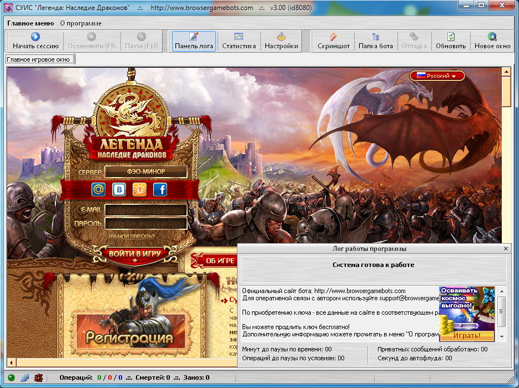The height and width of the screenshot is (388, 519).
Task: Close the Лог работы программы panel
Action: point(506,249)
